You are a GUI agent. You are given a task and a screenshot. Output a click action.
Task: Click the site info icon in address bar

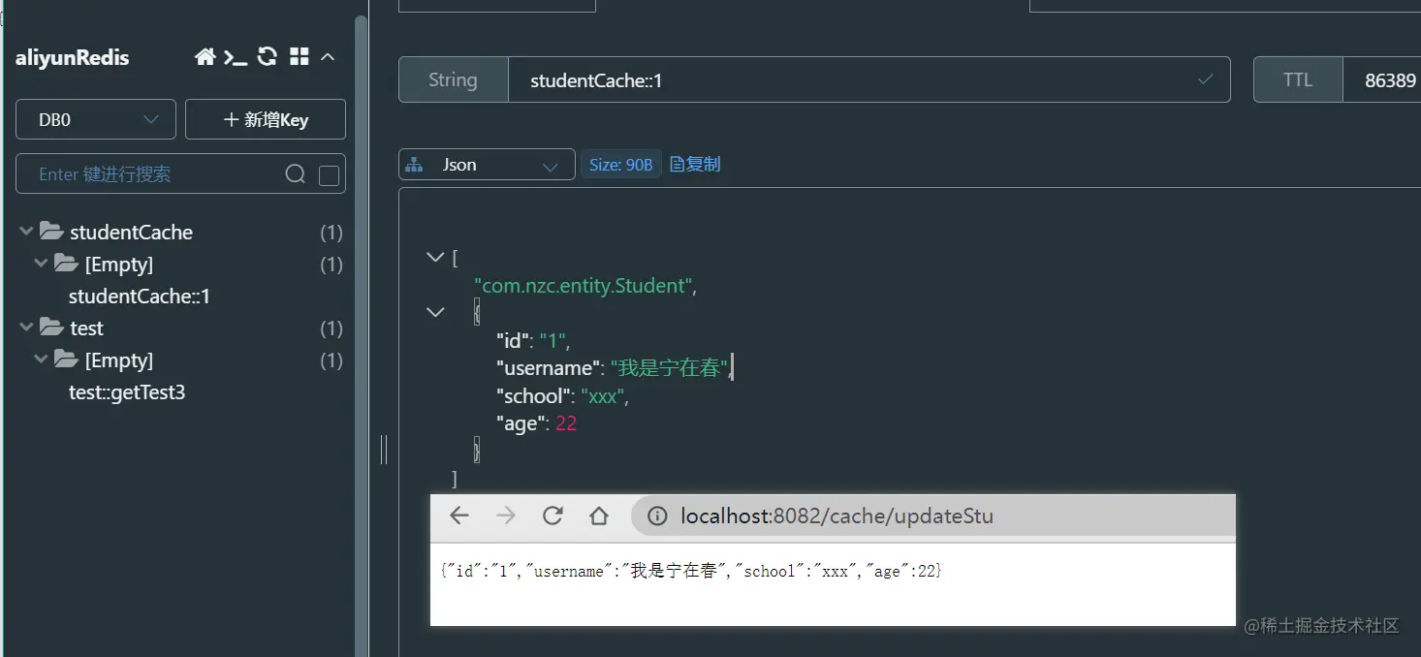tap(657, 516)
